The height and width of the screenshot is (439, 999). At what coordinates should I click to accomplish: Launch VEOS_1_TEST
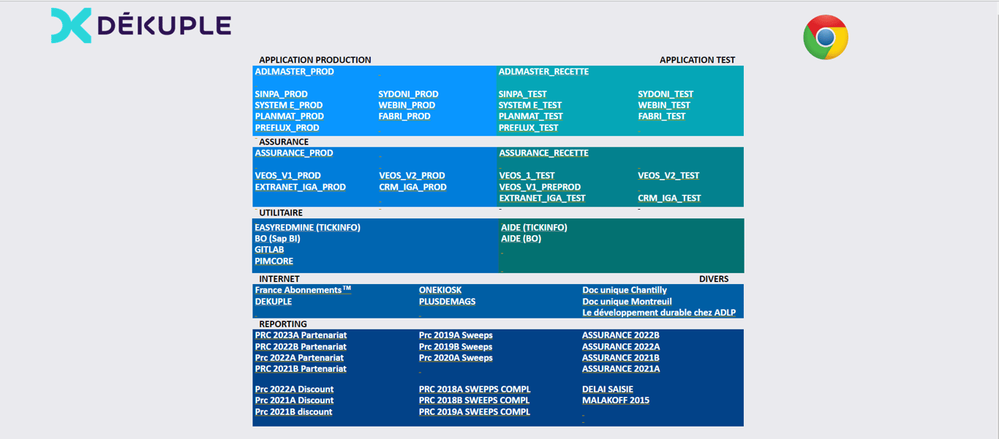(527, 176)
